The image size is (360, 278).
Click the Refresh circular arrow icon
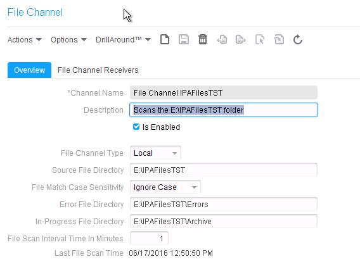pyautogui.click(x=298, y=39)
